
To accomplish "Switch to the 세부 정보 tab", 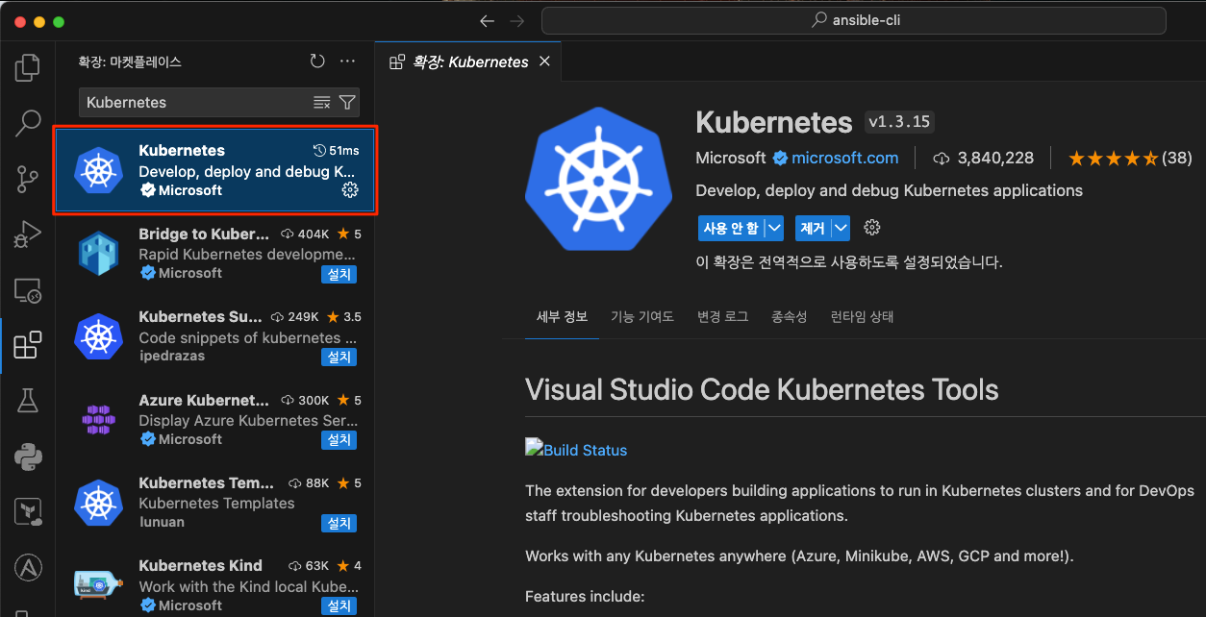I will [x=563, y=316].
